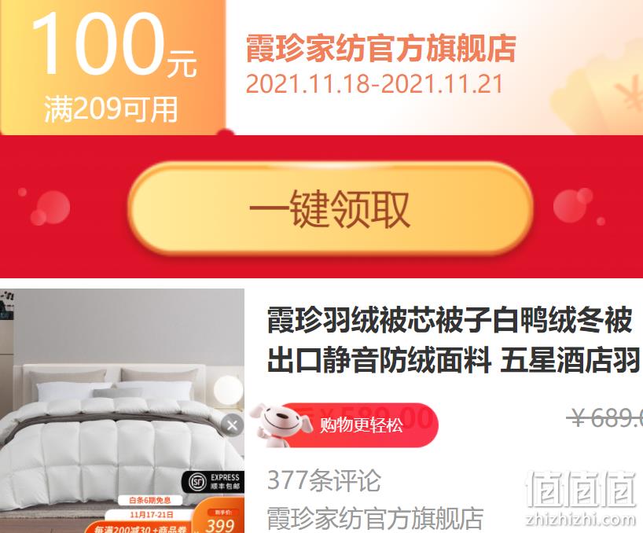Open the second title line 出口静音防绒面料
Viewport: 643px width, 533px height.
tap(379, 359)
